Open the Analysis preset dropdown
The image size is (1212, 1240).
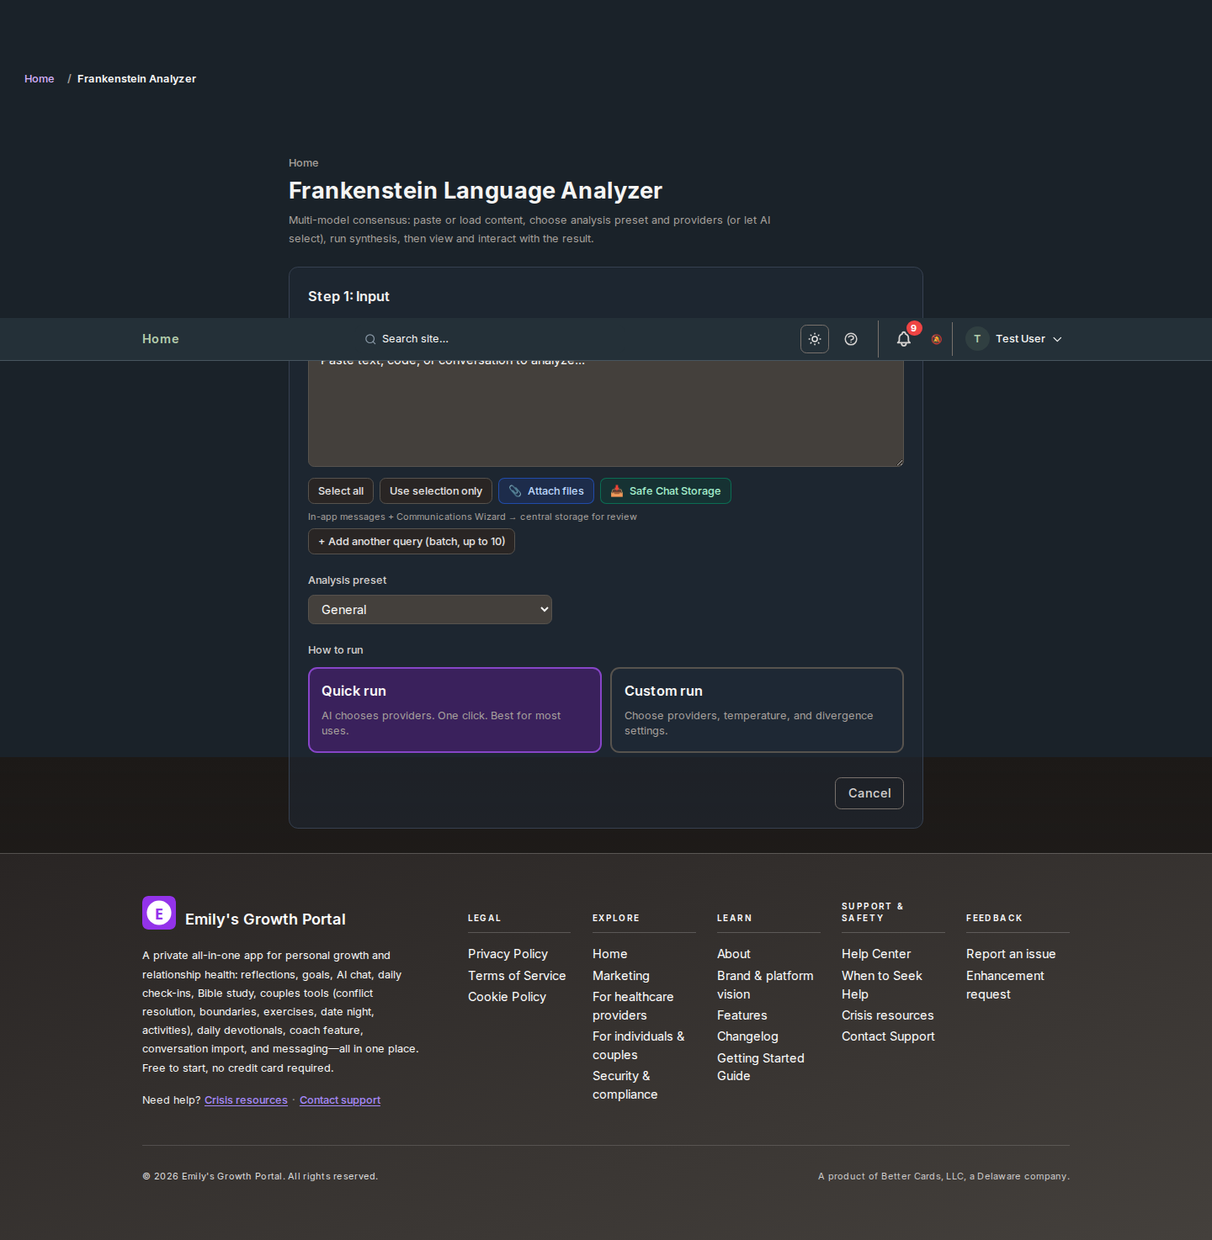429,609
